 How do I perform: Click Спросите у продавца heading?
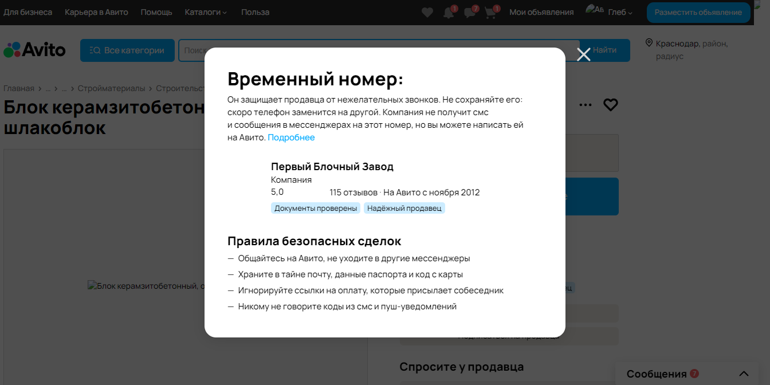(462, 367)
